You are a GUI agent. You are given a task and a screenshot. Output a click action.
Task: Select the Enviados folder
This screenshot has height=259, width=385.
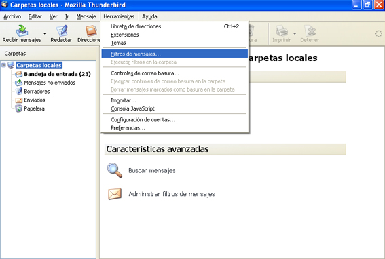point(35,100)
